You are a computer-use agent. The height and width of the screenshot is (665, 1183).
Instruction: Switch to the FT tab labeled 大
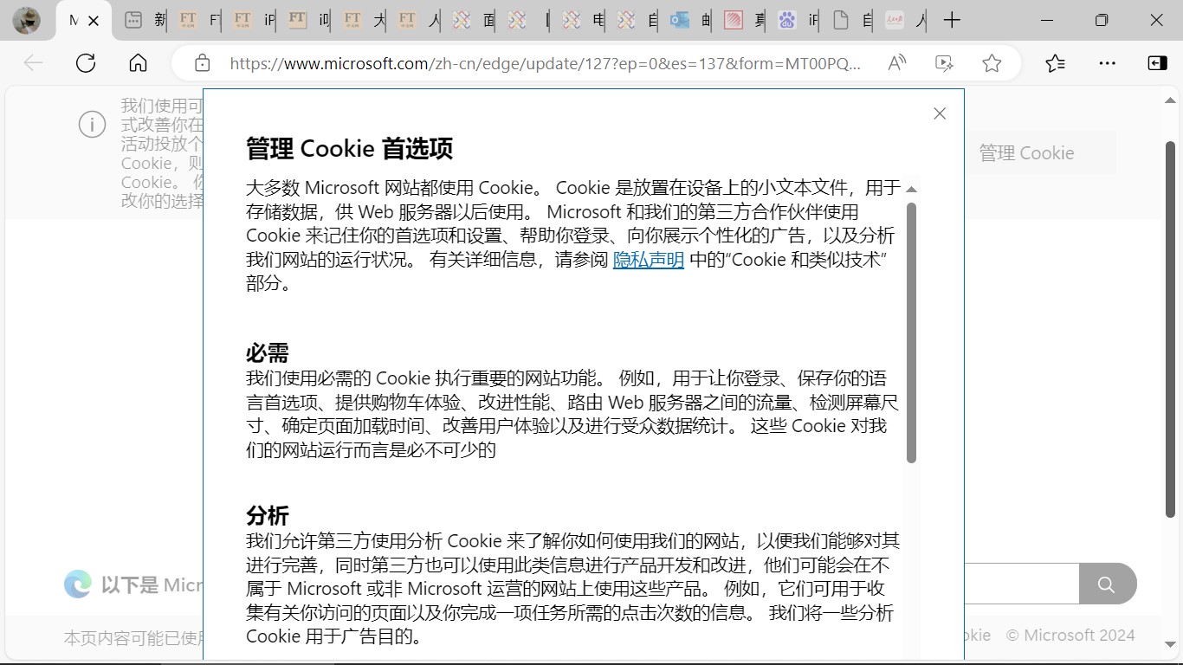(x=364, y=21)
